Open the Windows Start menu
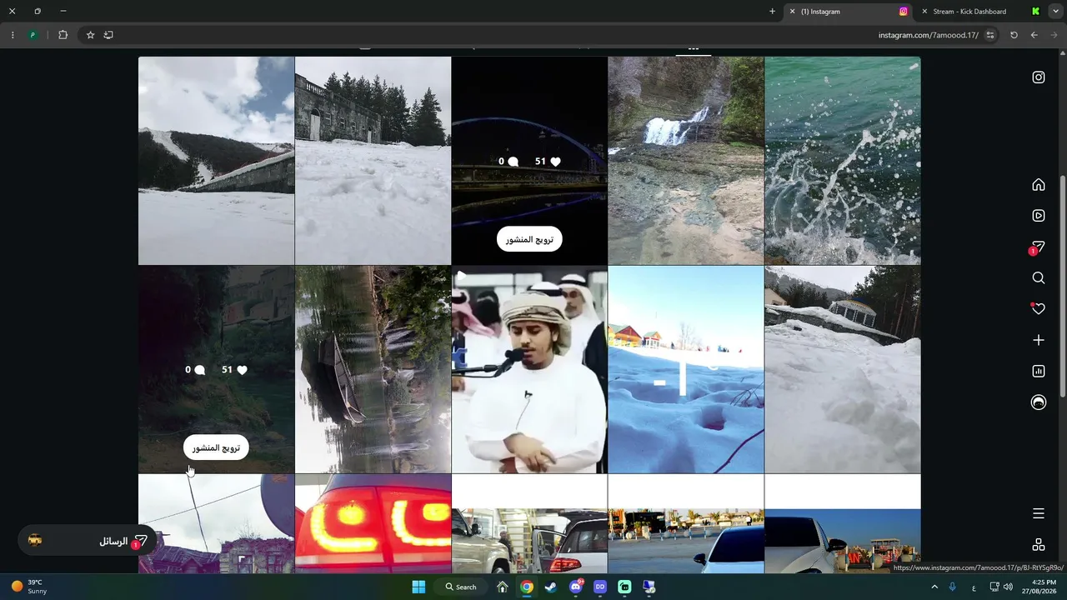The height and width of the screenshot is (600, 1067). [x=418, y=587]
